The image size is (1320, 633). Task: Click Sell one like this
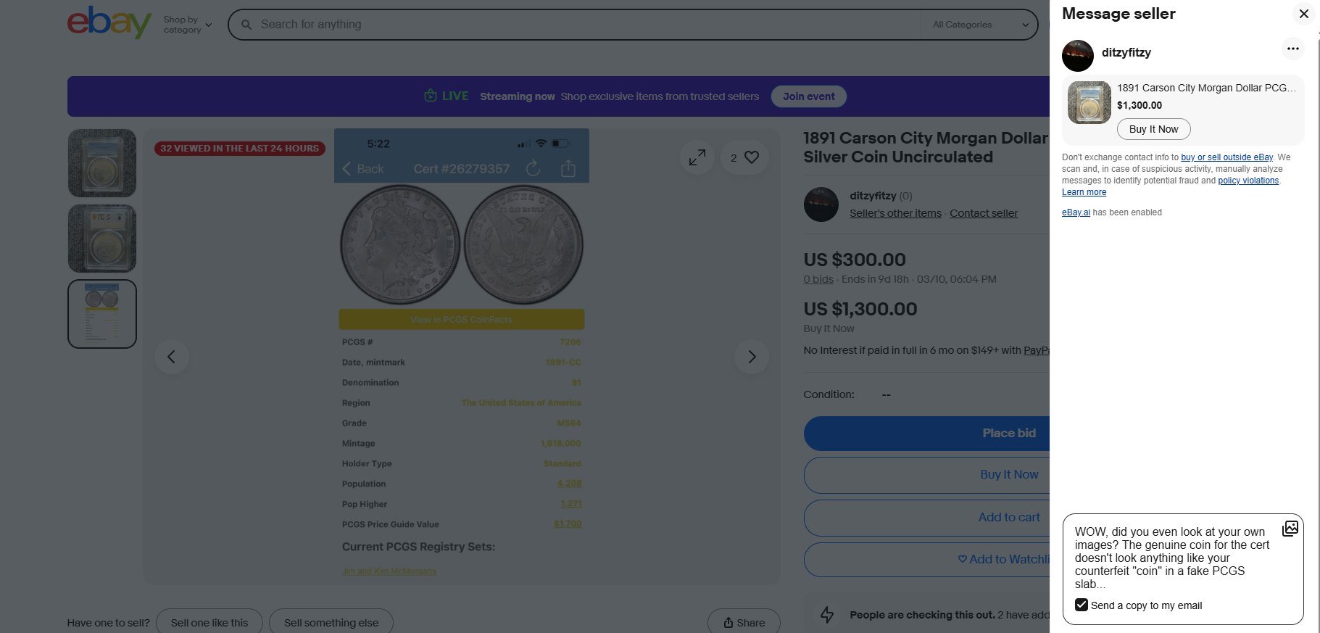[209, 622]
